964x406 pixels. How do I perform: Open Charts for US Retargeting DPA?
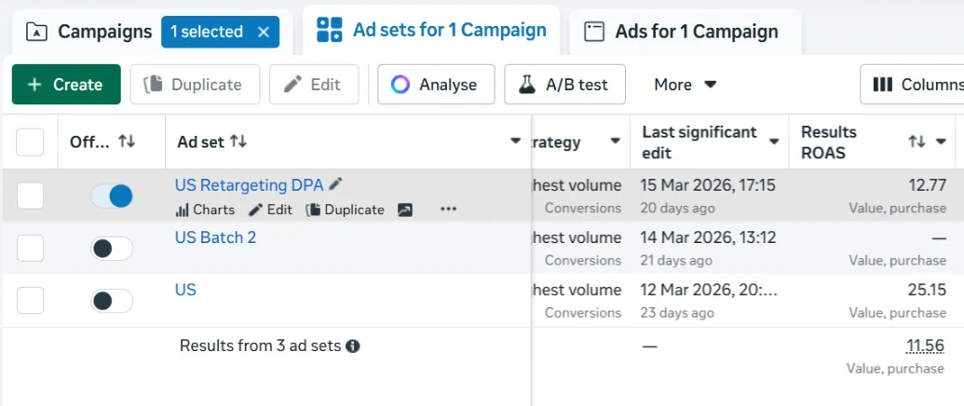(205, 210)
